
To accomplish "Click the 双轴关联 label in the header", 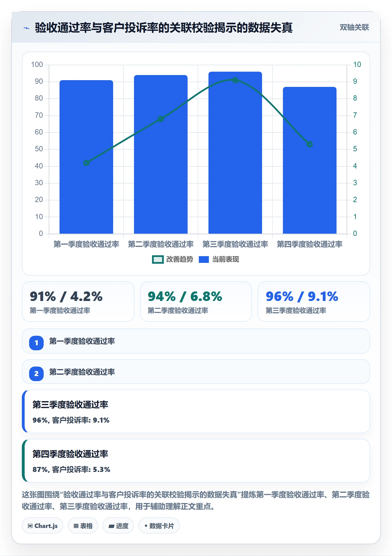I will click(354, 27).
